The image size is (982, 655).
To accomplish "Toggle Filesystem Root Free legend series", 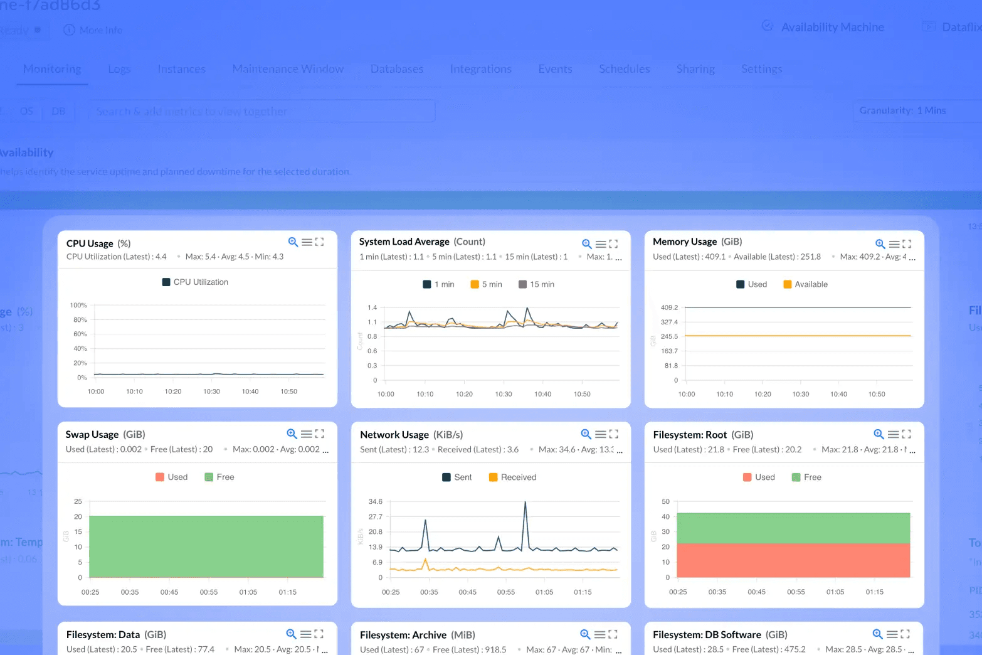I will 807,477.
